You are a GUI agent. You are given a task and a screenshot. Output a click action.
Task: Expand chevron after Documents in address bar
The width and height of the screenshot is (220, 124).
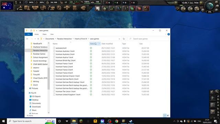[x=56, y=39]
